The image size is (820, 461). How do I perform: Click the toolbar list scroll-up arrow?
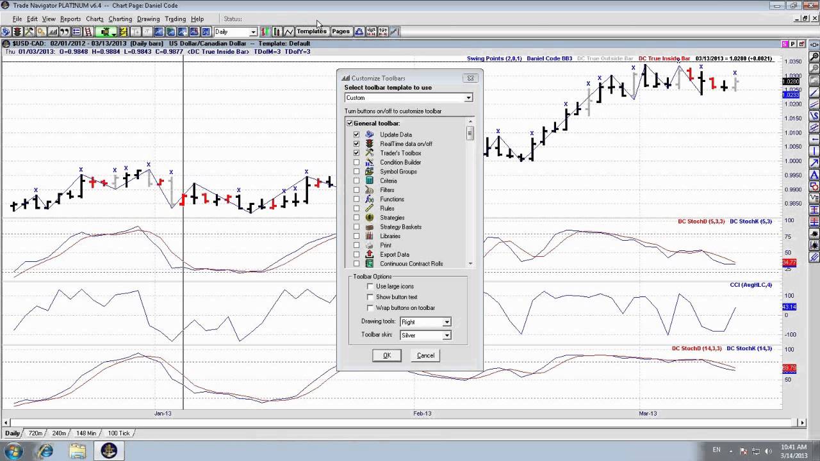(x=470, y=122)
